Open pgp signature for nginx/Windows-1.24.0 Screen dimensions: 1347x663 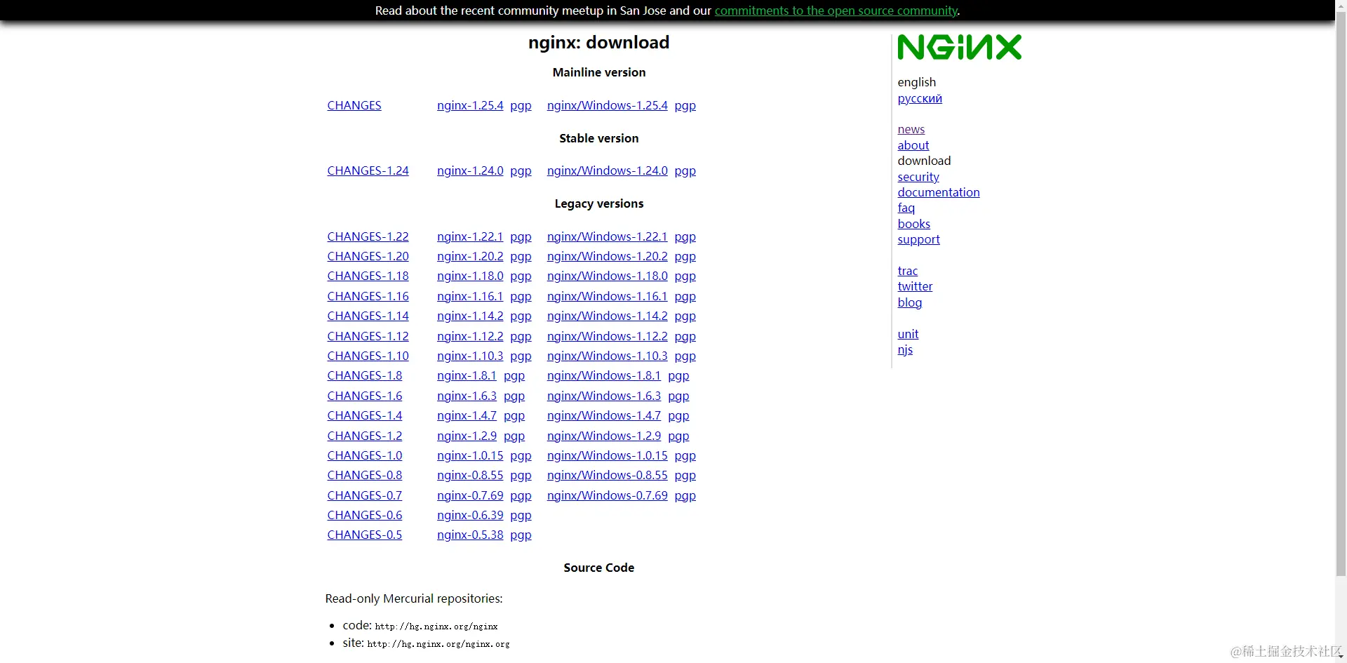point(685,170)
